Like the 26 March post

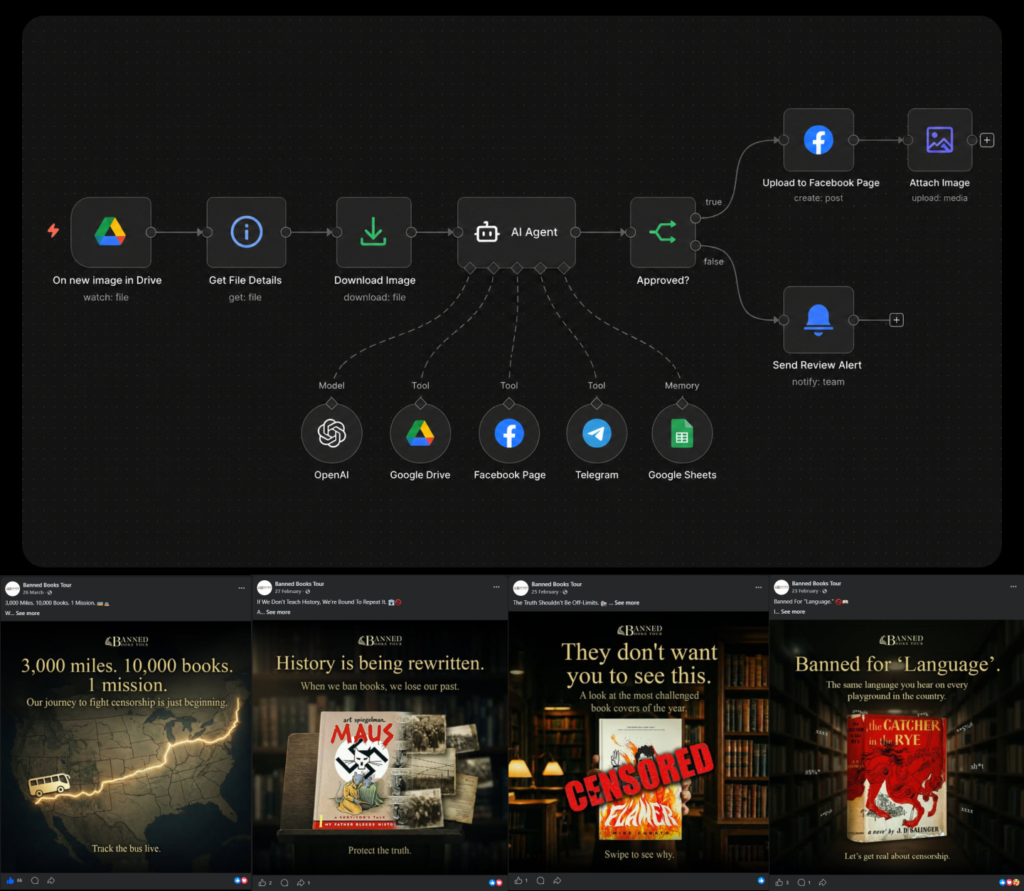[x=11, y=880]
